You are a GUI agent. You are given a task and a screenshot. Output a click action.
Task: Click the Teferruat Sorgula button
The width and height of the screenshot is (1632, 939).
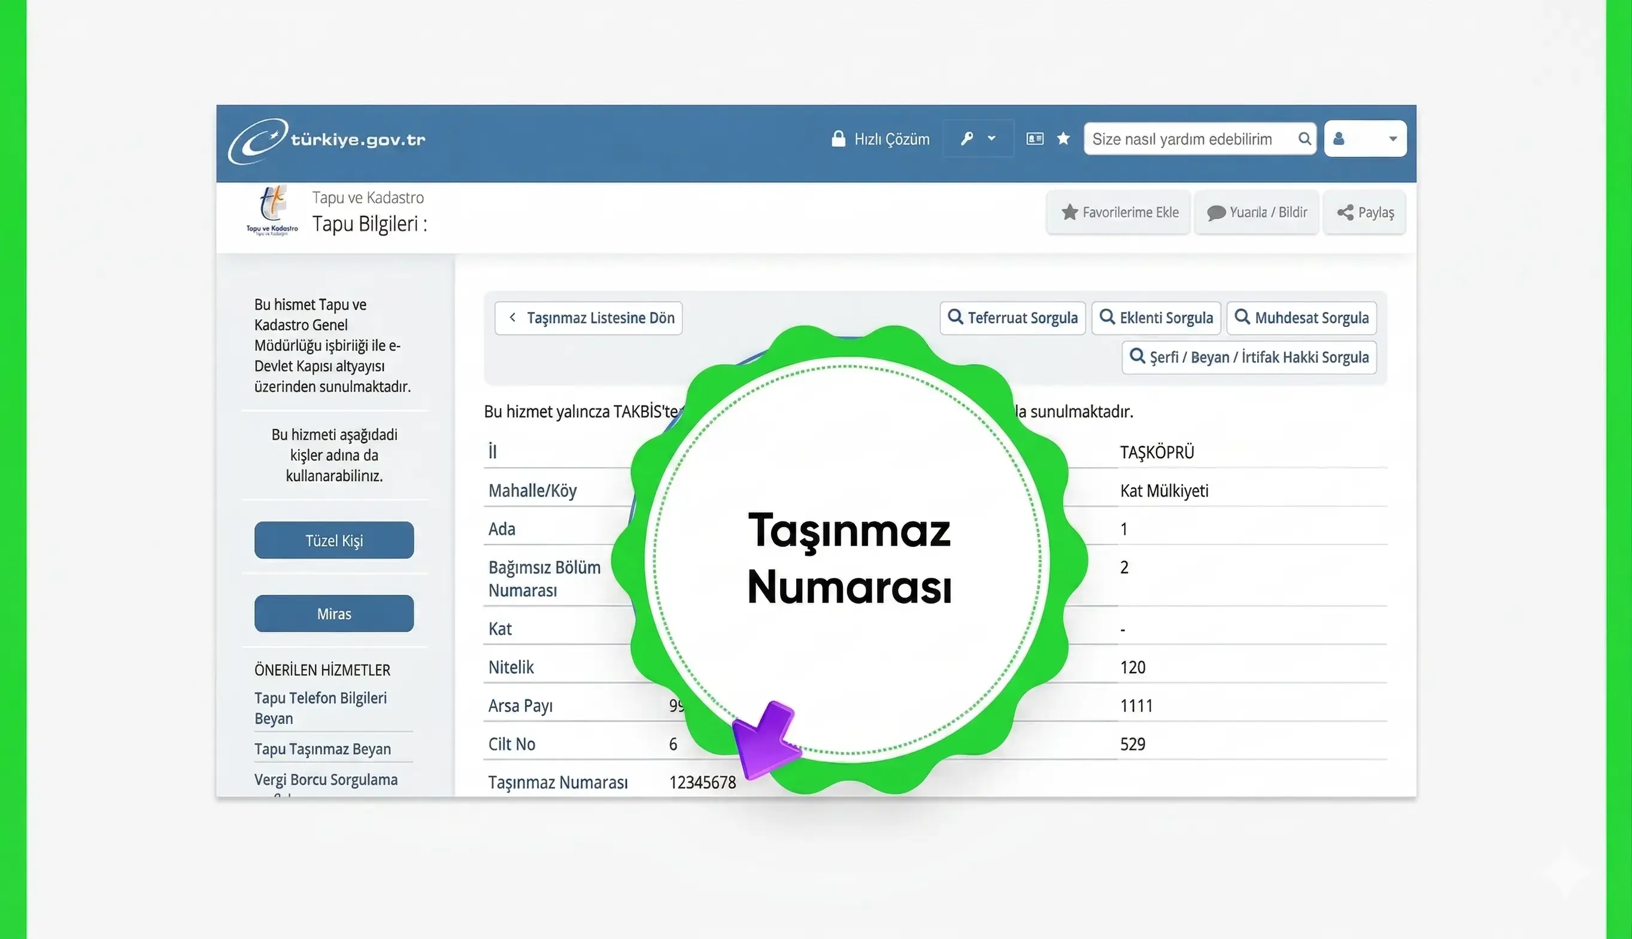click(1012, 318)
